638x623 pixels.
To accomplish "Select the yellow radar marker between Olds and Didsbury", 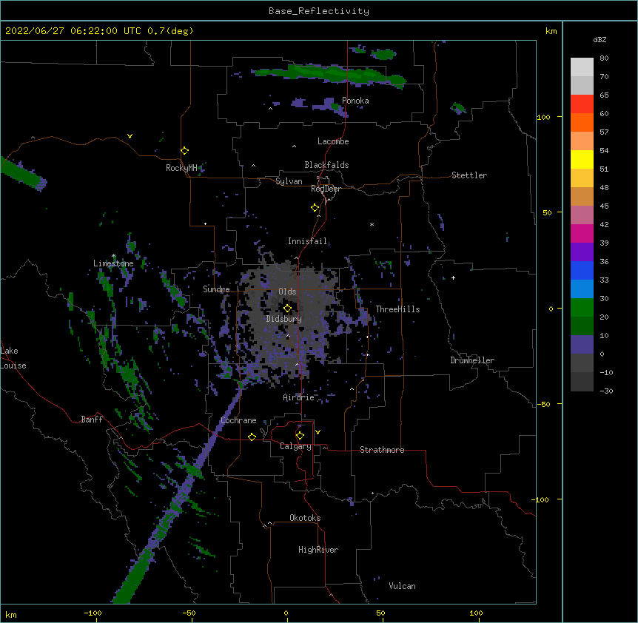I will [288, 309].
